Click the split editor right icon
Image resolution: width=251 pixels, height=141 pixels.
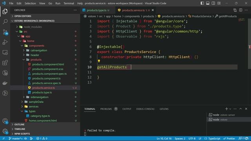(x=240, y=10)
